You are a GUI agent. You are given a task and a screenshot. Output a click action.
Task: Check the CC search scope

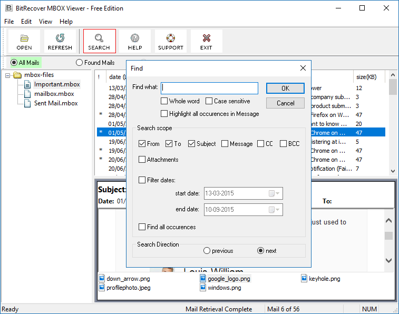tap(260, 144)
